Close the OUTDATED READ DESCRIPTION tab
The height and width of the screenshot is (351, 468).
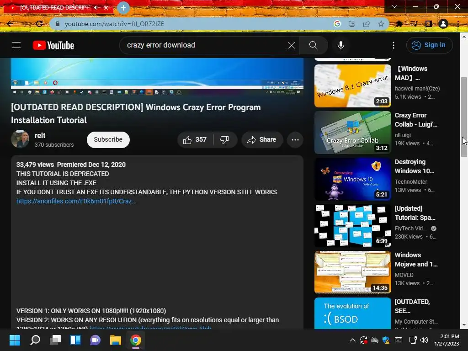coord(106,7)
